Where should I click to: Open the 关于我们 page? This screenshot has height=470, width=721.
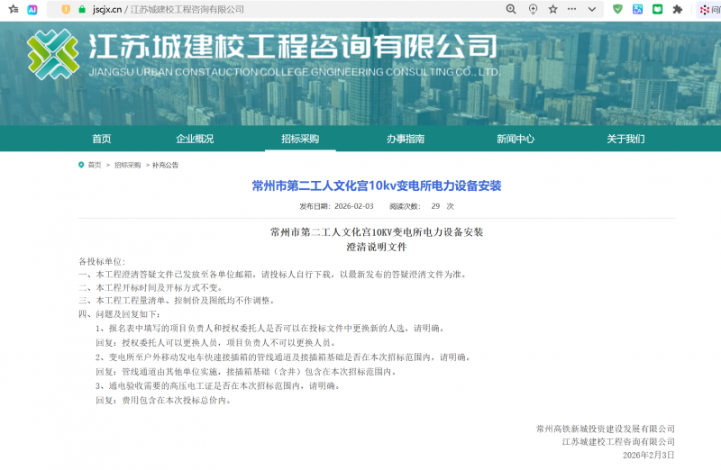pos(625,139)
